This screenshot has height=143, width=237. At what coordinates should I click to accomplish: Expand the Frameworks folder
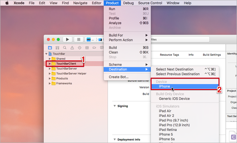click(x=50, y=83)
